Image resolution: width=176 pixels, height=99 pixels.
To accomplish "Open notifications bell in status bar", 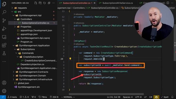I will click(172, 97).
